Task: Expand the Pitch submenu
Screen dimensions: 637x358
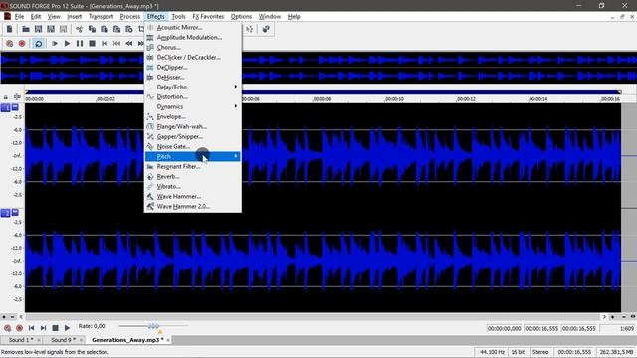Action: (x=193, y=157)
